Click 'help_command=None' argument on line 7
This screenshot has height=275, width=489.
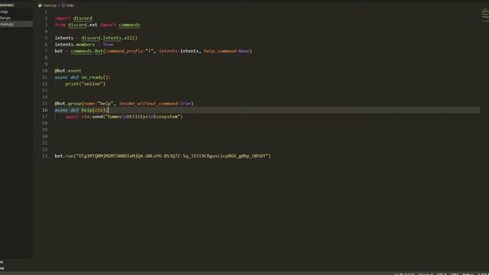coord(227,51)
